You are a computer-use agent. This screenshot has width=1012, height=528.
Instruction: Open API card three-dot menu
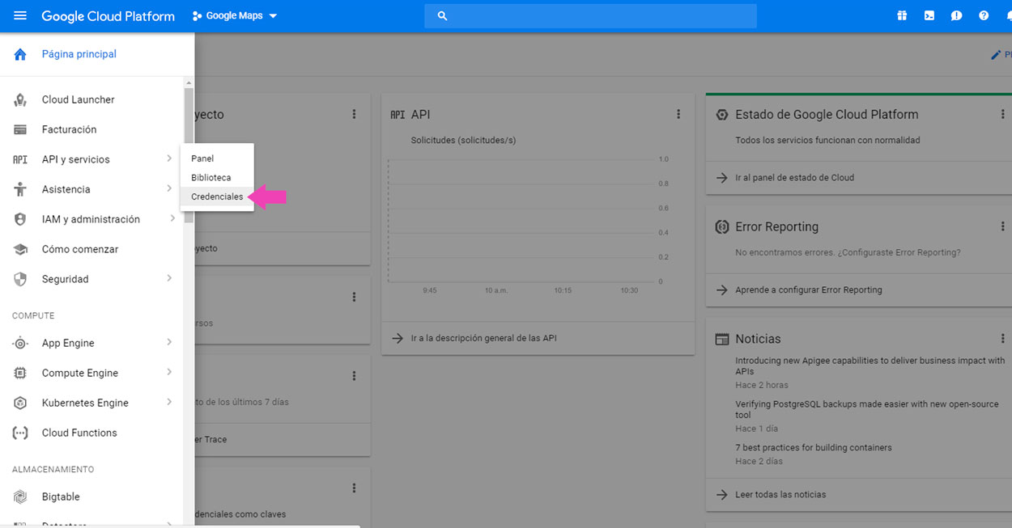click(x=678, y=114)
